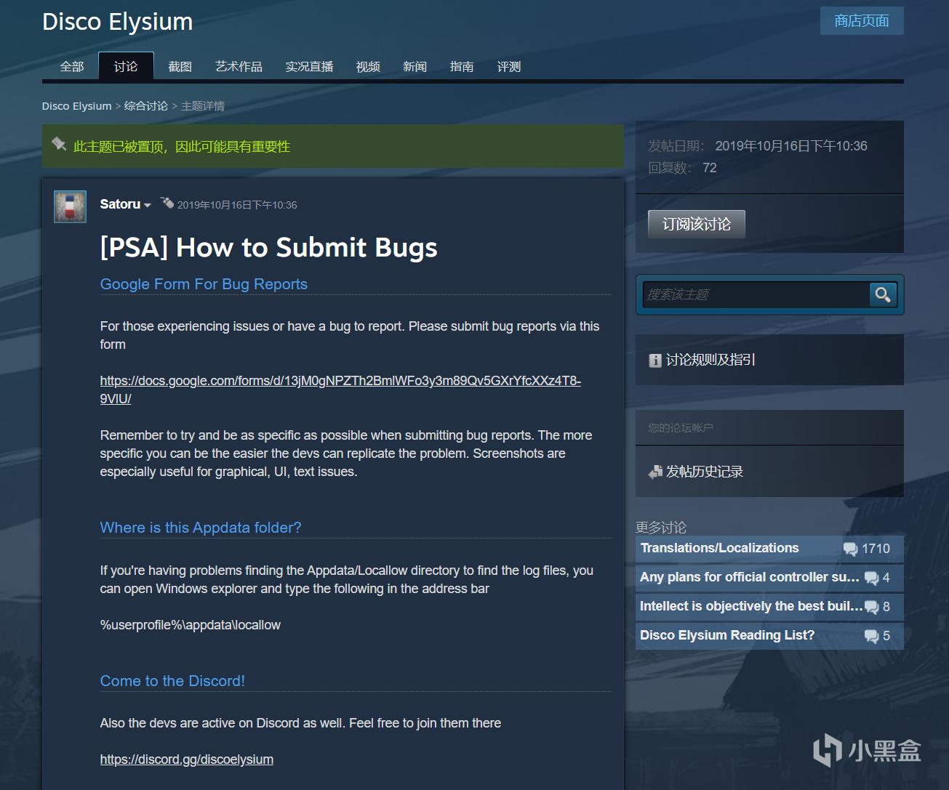Image resolution: width=949 pixels, height=790 pixels.
Task: Click the post timestamp 2019年10月16日下午10:36 beside Satoru
Action: (x=237, y=205)
